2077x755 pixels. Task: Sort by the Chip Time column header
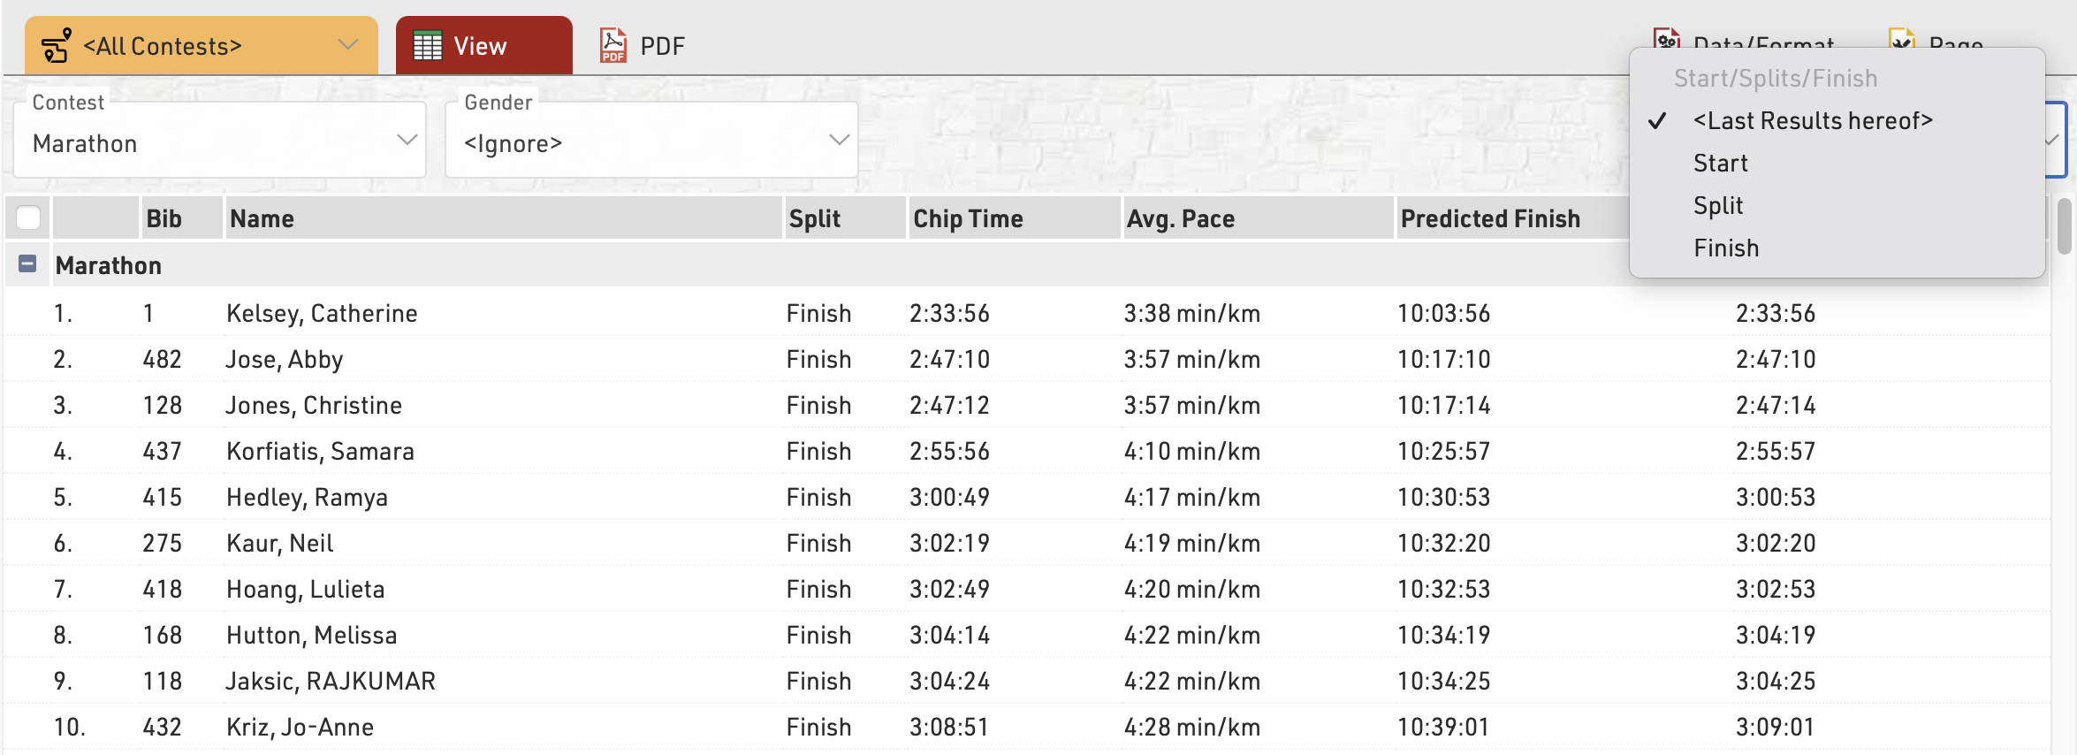[x=968, y=218]
